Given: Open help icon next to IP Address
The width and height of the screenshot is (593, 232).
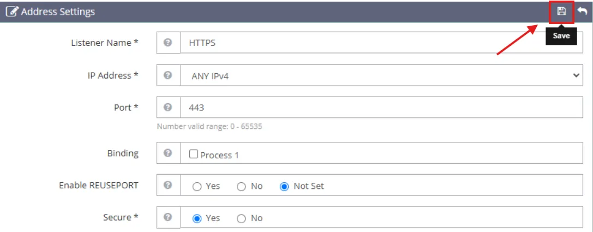Looking at the screenshot, I should [168, 75].
